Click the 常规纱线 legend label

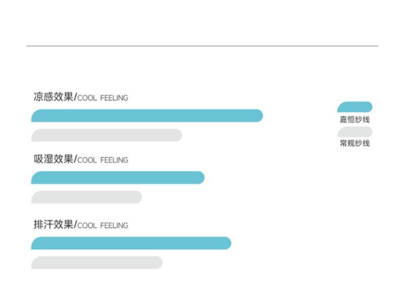[354, 144]
